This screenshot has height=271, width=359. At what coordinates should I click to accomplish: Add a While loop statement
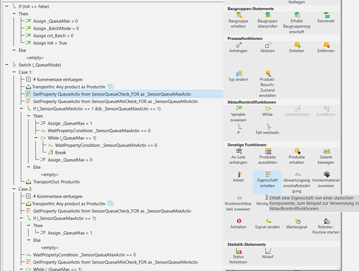coord(268,109)
